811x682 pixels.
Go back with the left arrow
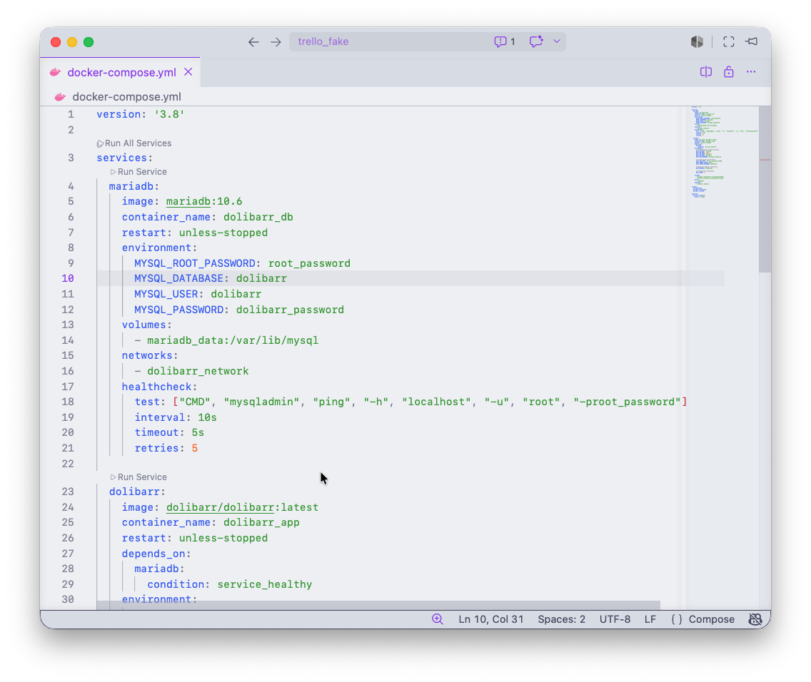[253, 42]
